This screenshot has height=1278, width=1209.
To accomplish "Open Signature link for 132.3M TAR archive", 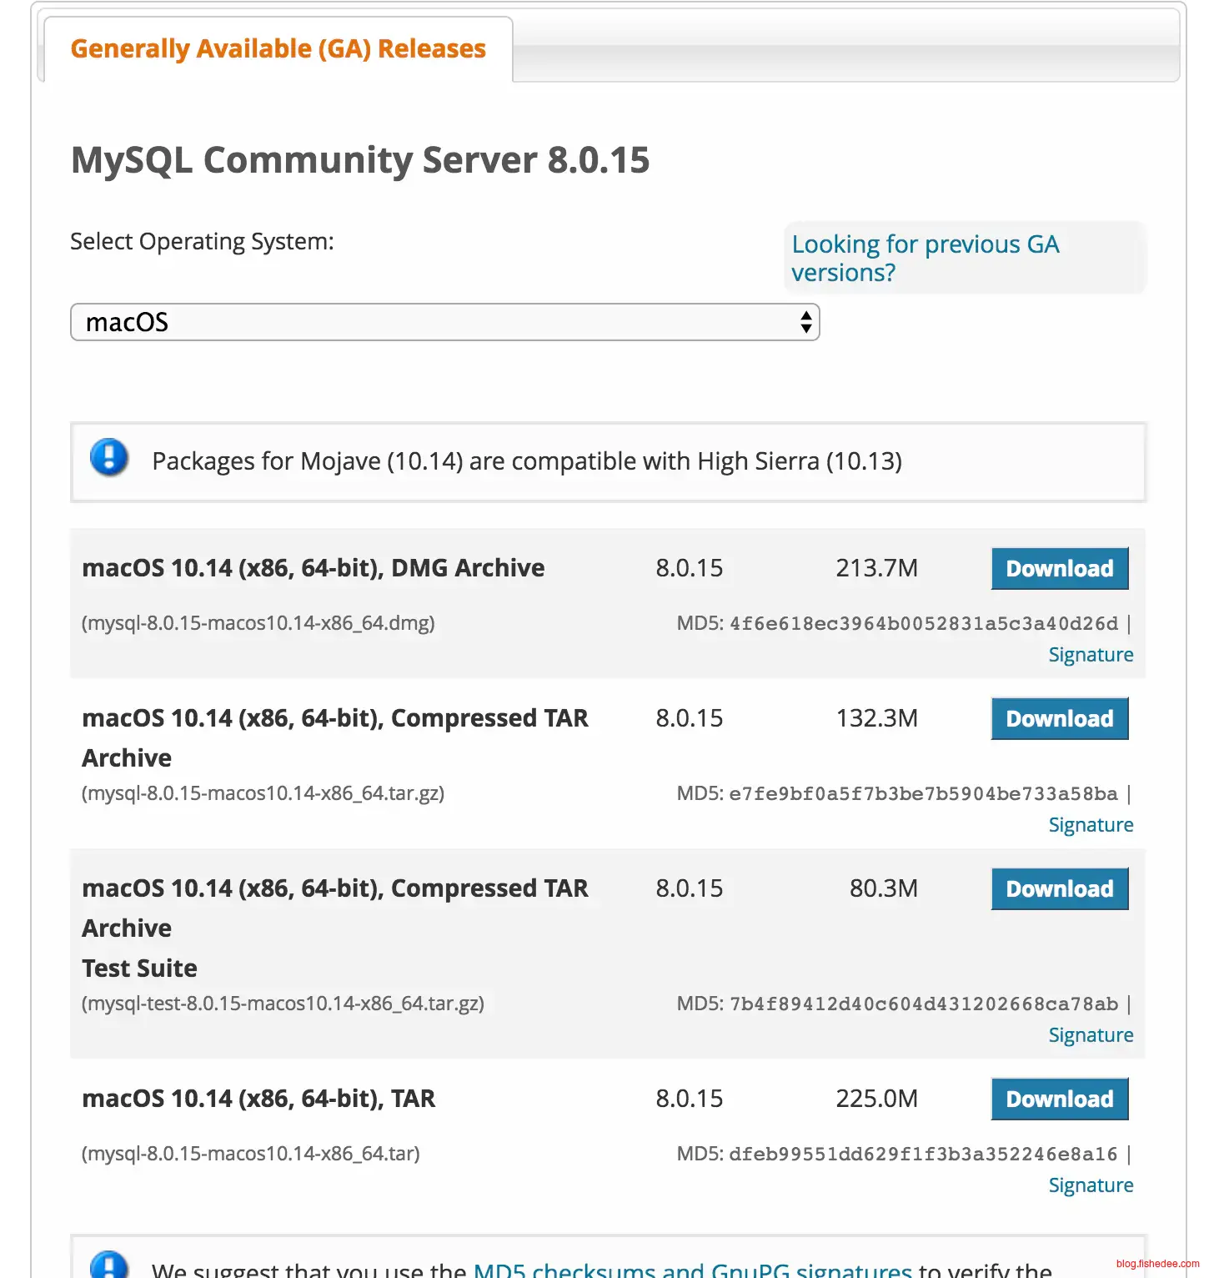I will [1091, 825].
